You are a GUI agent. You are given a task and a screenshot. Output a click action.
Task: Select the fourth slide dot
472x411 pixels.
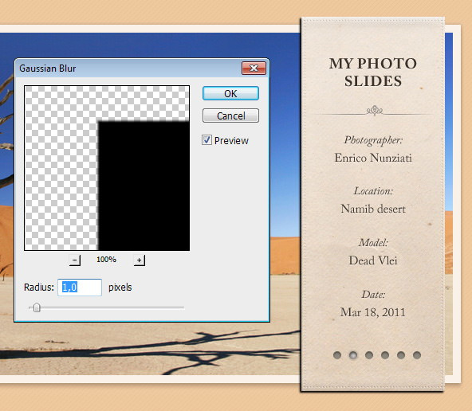(385, 355)
